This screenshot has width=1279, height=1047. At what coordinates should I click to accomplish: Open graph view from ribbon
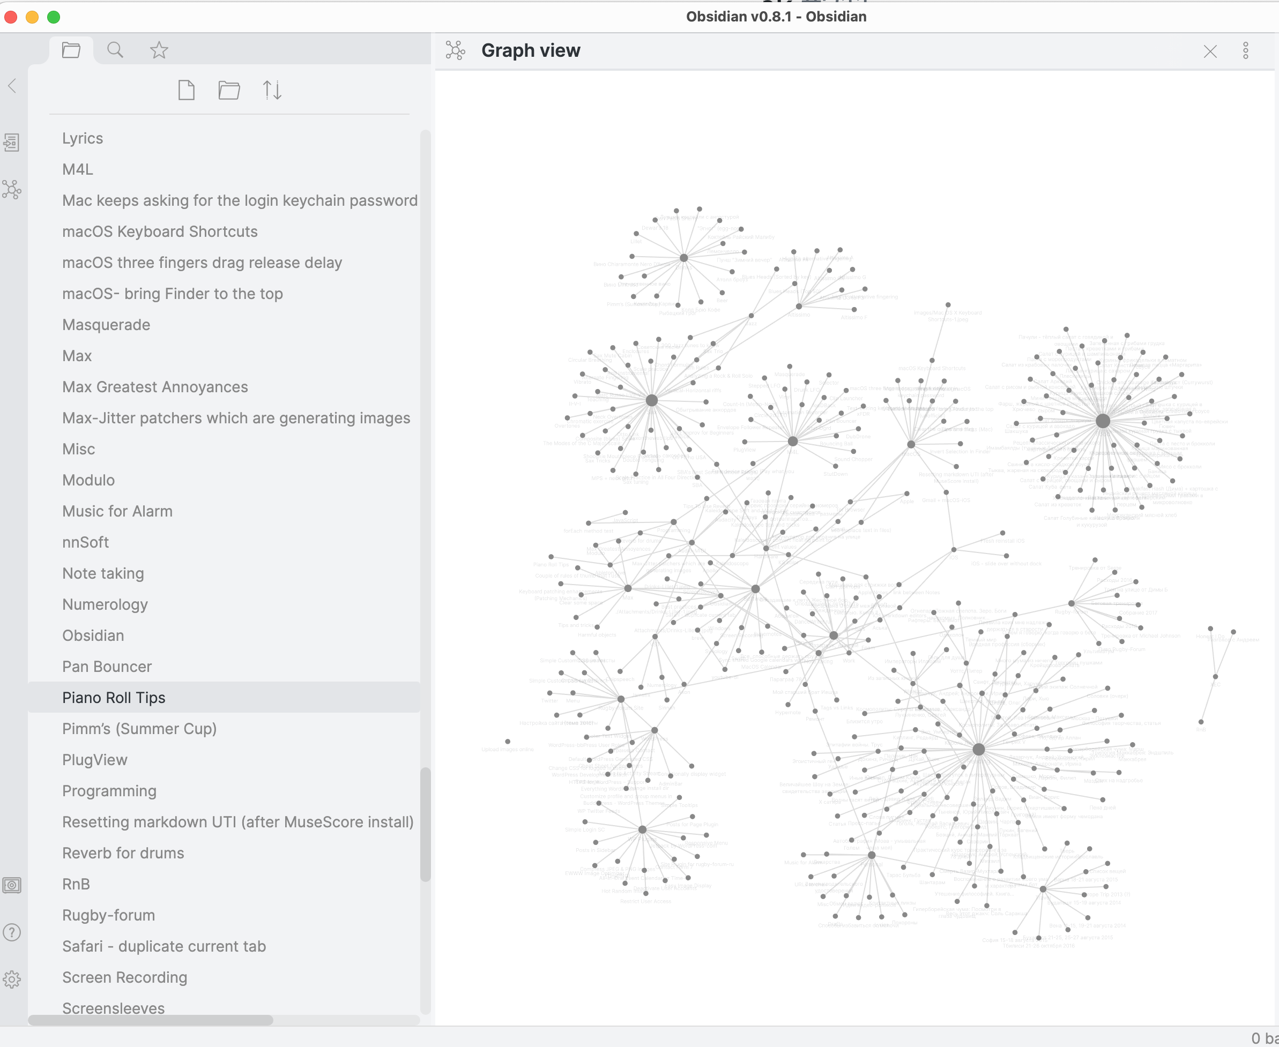(12, 189)
